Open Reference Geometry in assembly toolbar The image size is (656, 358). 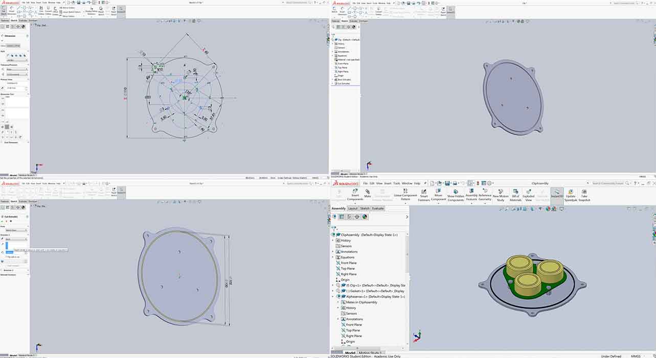coord(485,196)
